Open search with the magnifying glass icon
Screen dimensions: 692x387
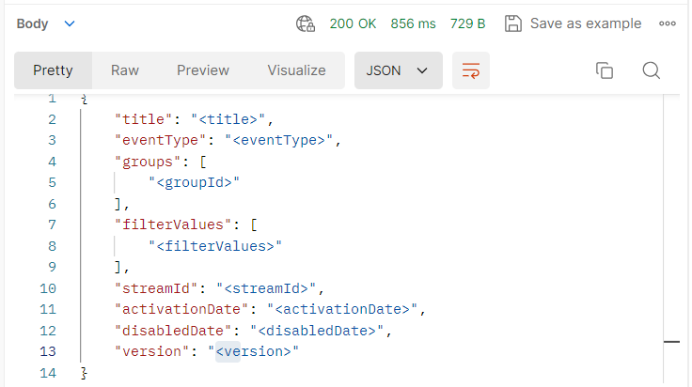pyautogui.click(x=652, y=70)
